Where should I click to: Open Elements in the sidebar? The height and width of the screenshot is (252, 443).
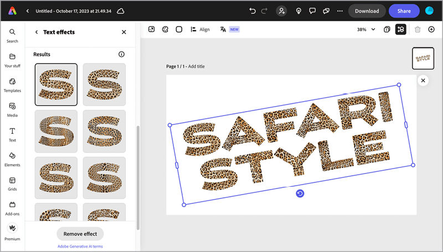click(12, 160)
